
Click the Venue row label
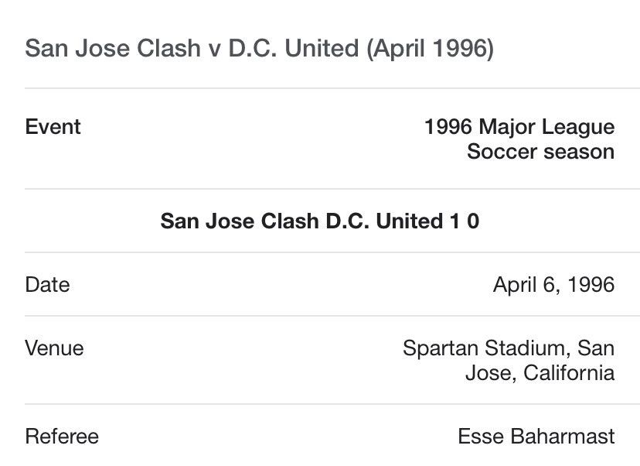point(54,348)
